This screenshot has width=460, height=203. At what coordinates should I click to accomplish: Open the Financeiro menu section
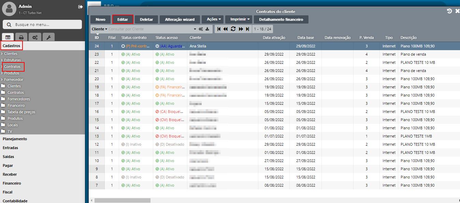(12, 183)
